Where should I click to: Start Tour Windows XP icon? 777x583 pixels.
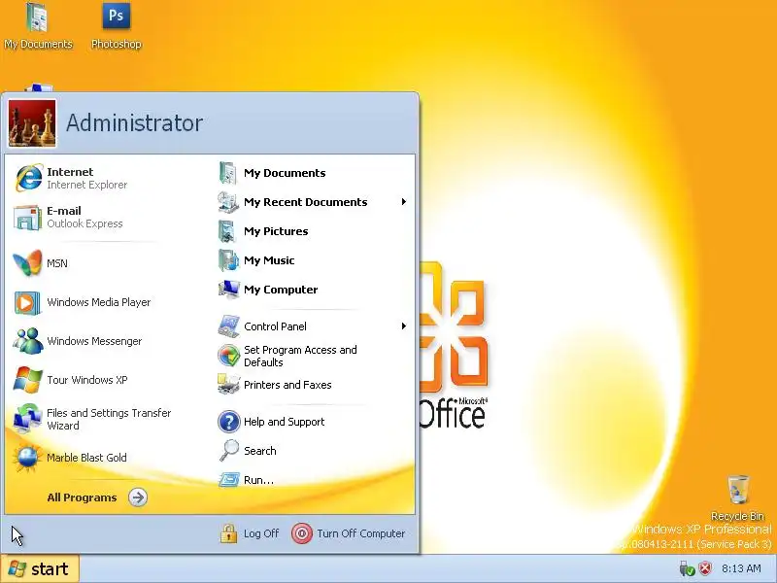(27, 380)
